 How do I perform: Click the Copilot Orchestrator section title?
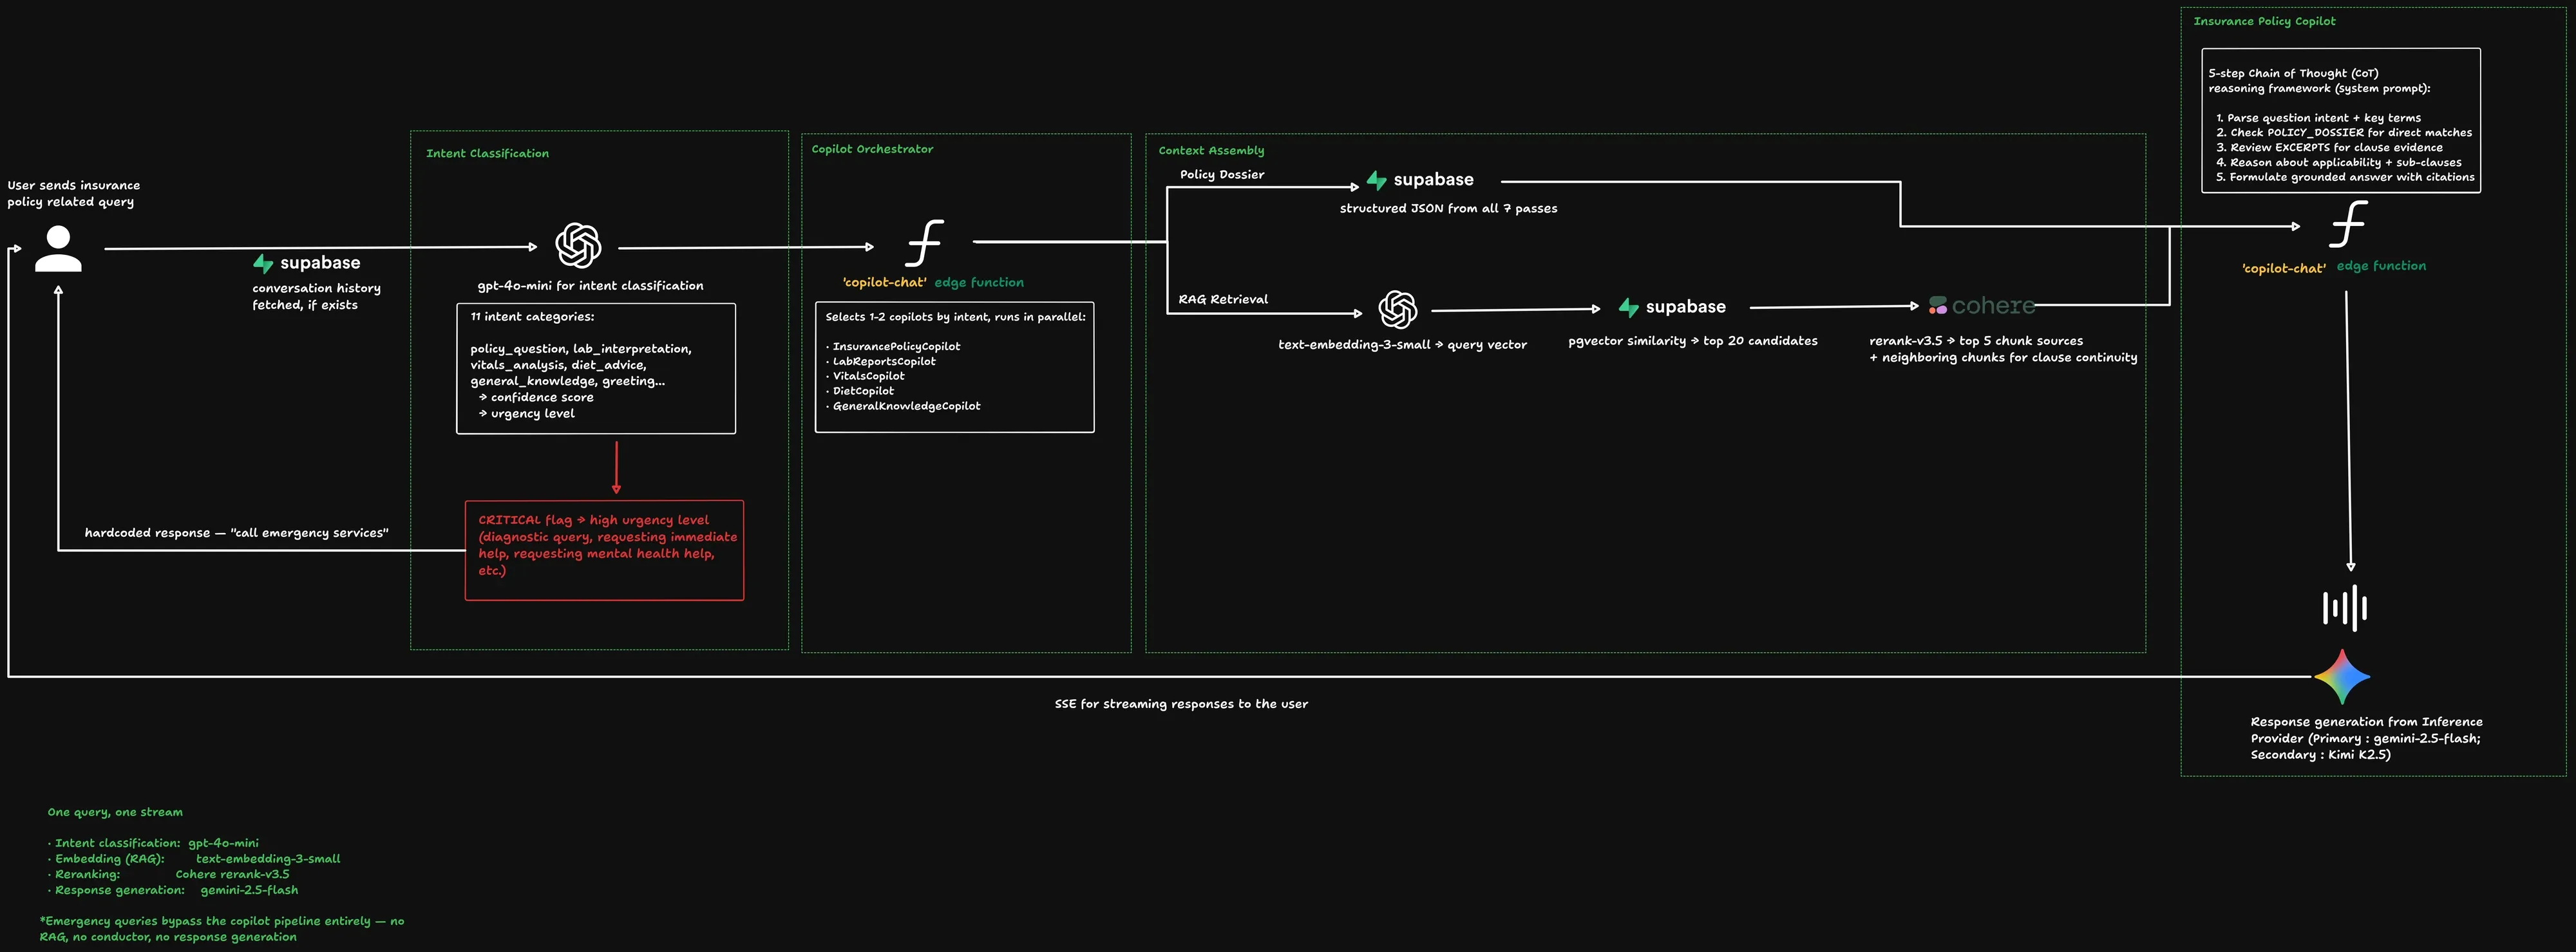[x=872, y=149]
